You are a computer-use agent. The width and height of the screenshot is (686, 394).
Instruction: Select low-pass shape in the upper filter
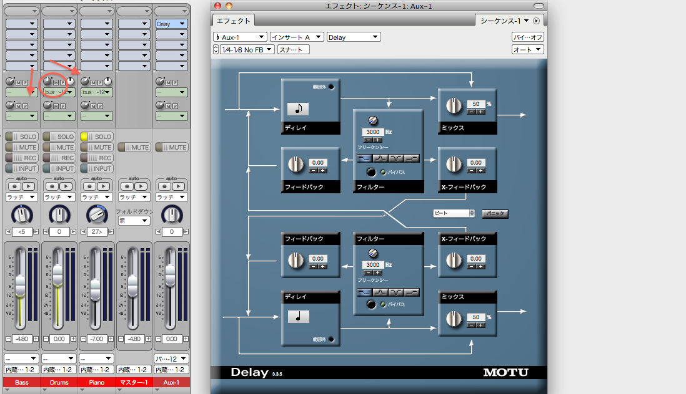click(364, 158)
